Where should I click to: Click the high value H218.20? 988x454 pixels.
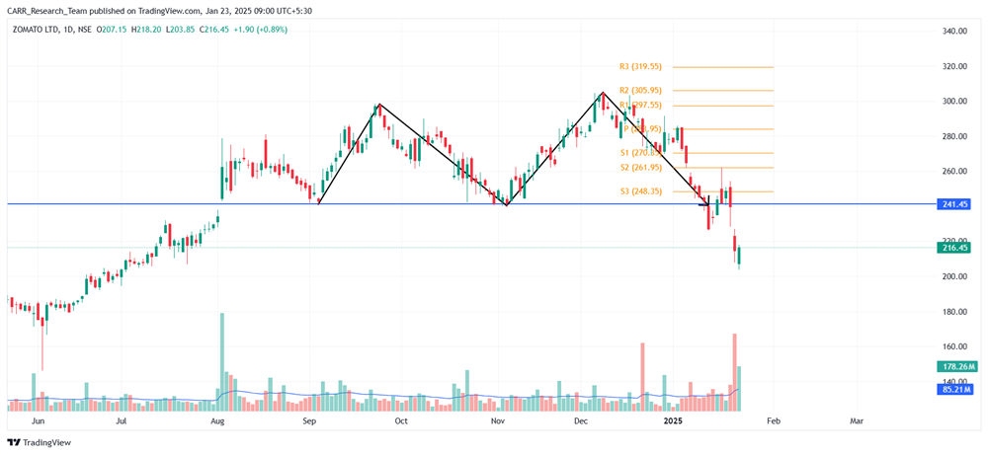tap(145, 30)
